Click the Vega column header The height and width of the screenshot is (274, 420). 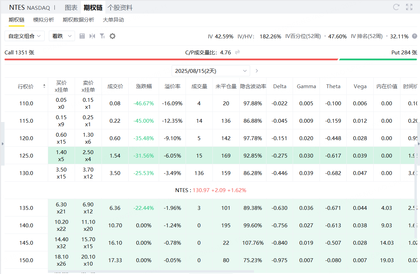pyautogui.click(x=360, y=86)
